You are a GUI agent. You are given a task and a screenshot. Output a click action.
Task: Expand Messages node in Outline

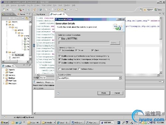click(x=4, y=83)
